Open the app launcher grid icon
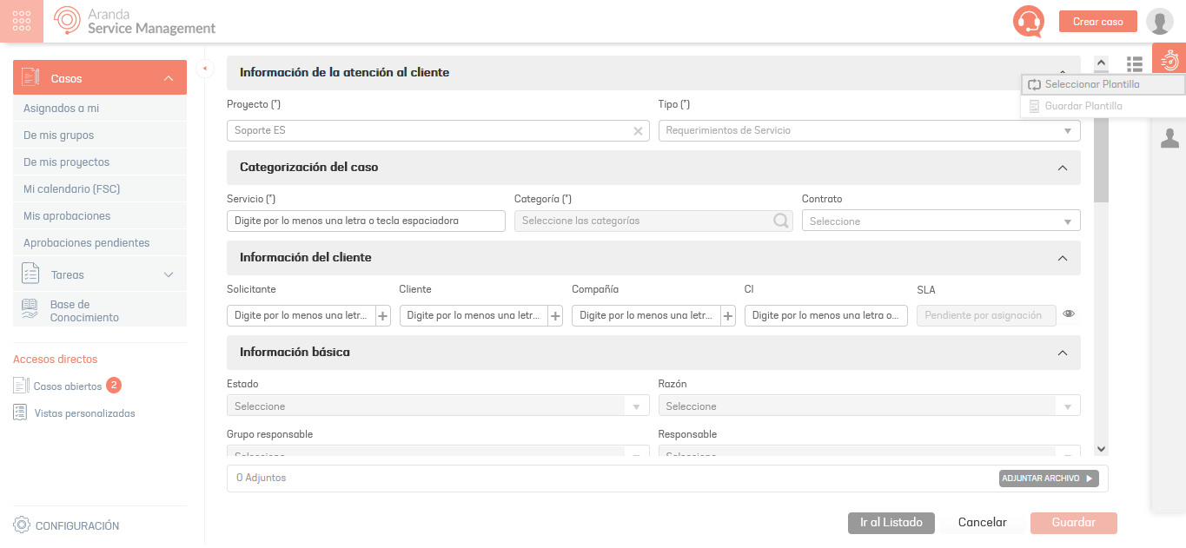 pyautogui.click(x=22, y=21)
